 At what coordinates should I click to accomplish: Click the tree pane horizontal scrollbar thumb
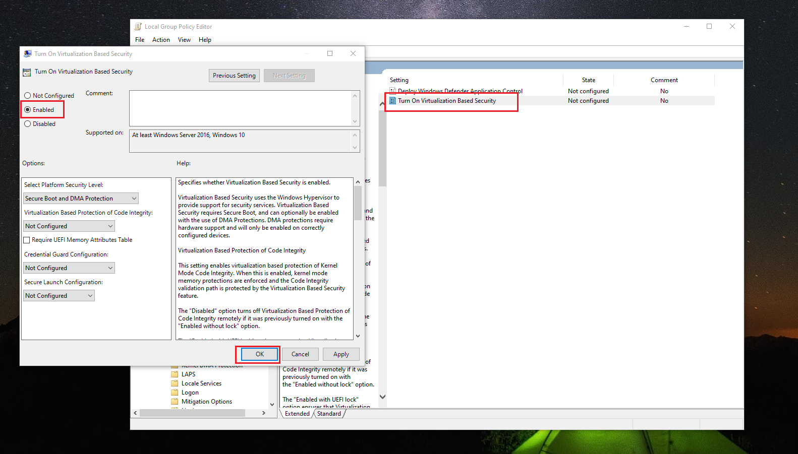point(192,413)
